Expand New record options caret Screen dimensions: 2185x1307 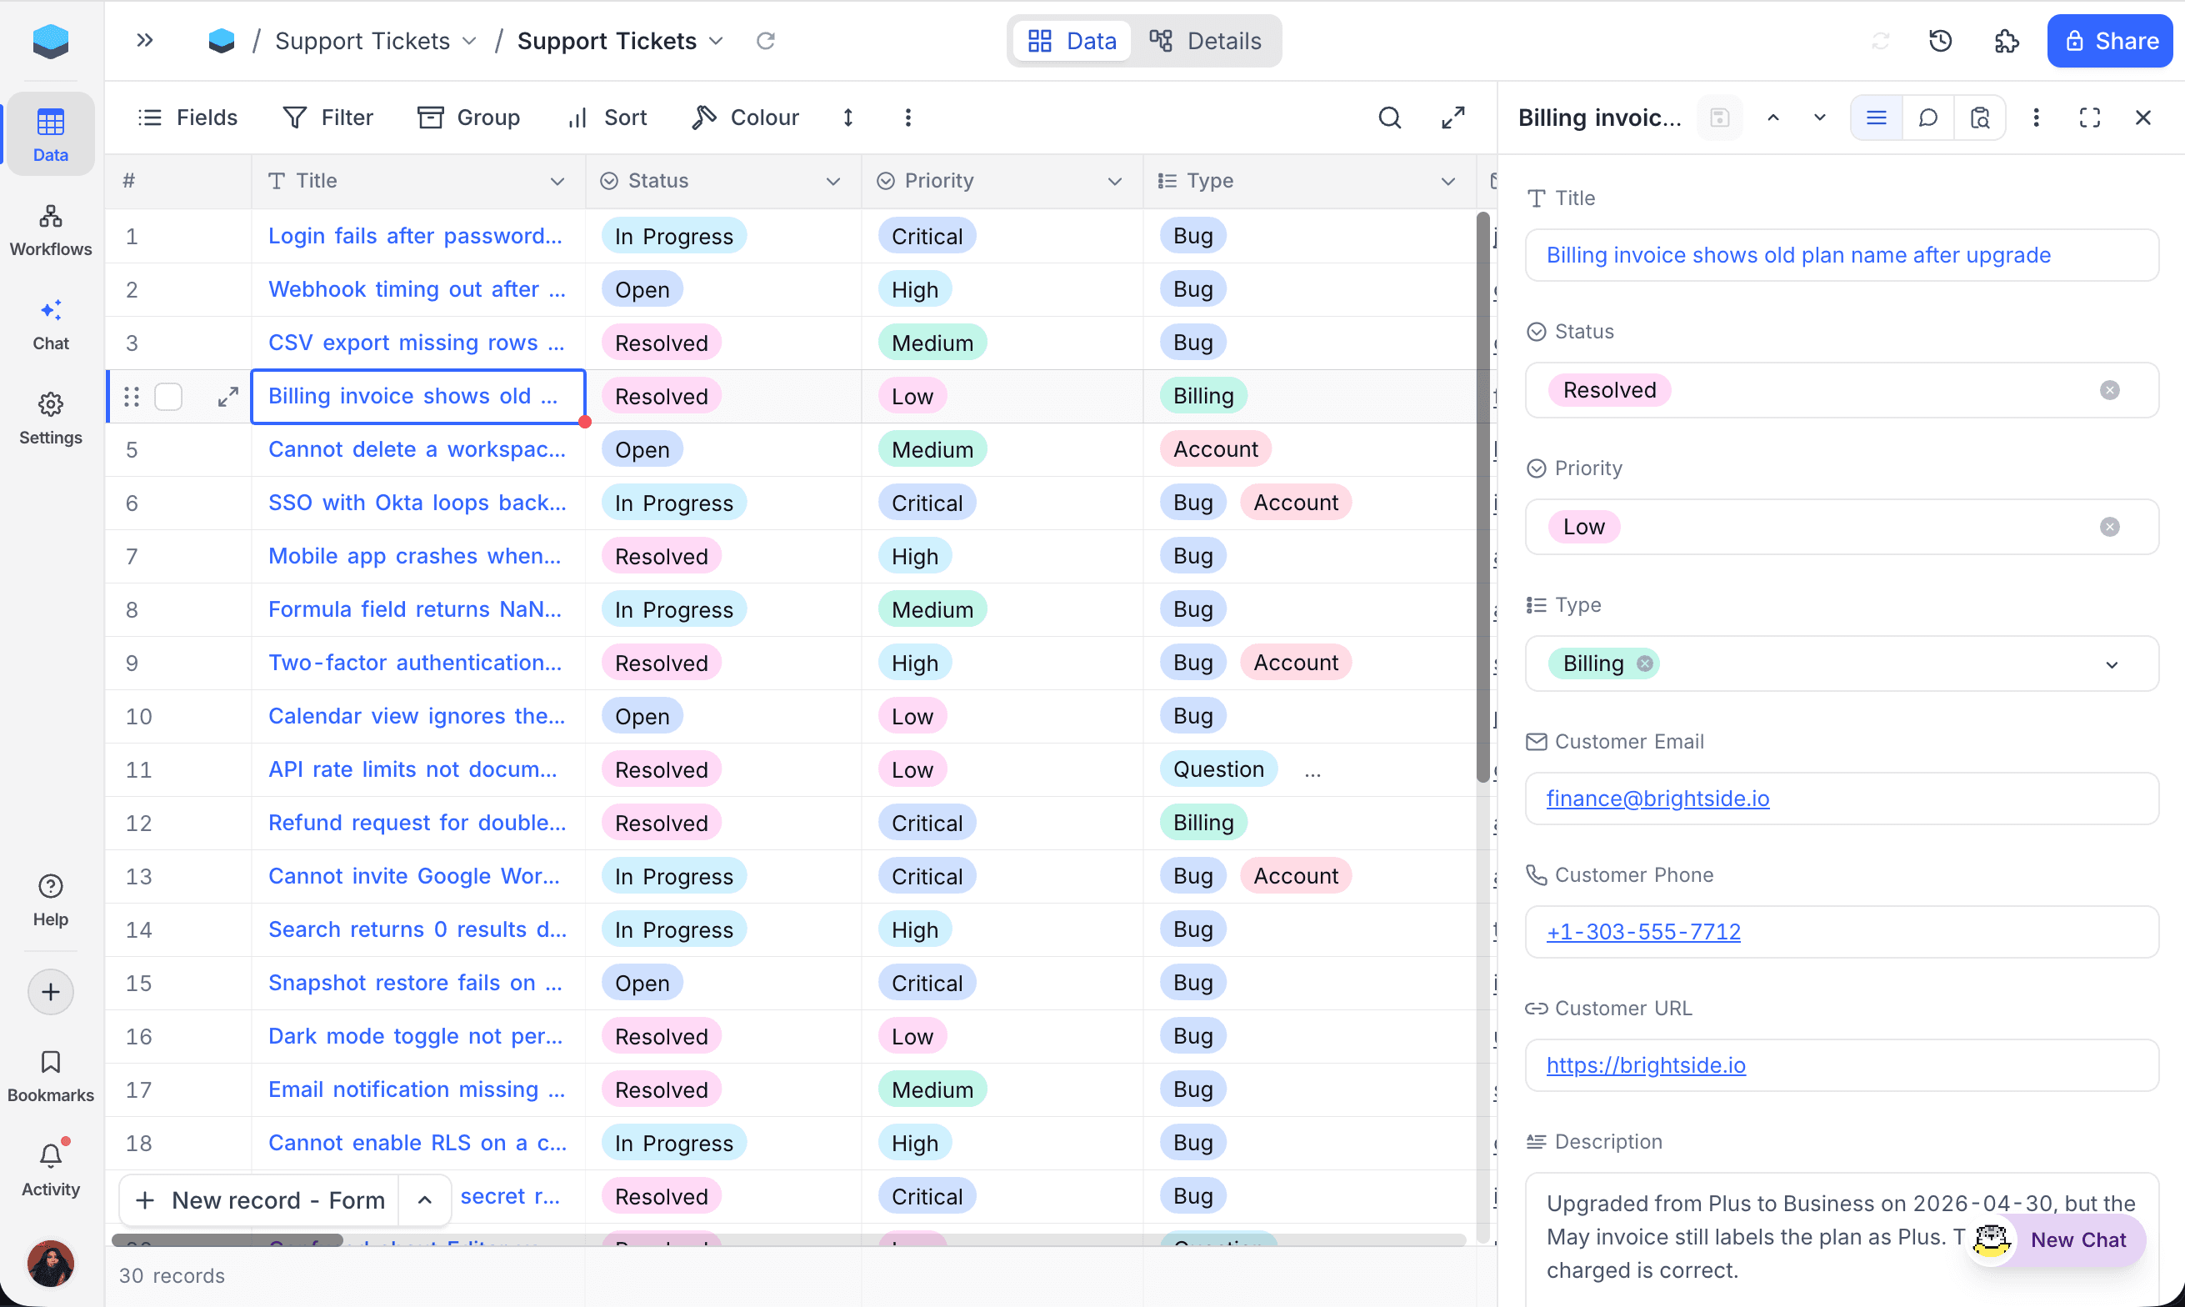(424, 1199)
